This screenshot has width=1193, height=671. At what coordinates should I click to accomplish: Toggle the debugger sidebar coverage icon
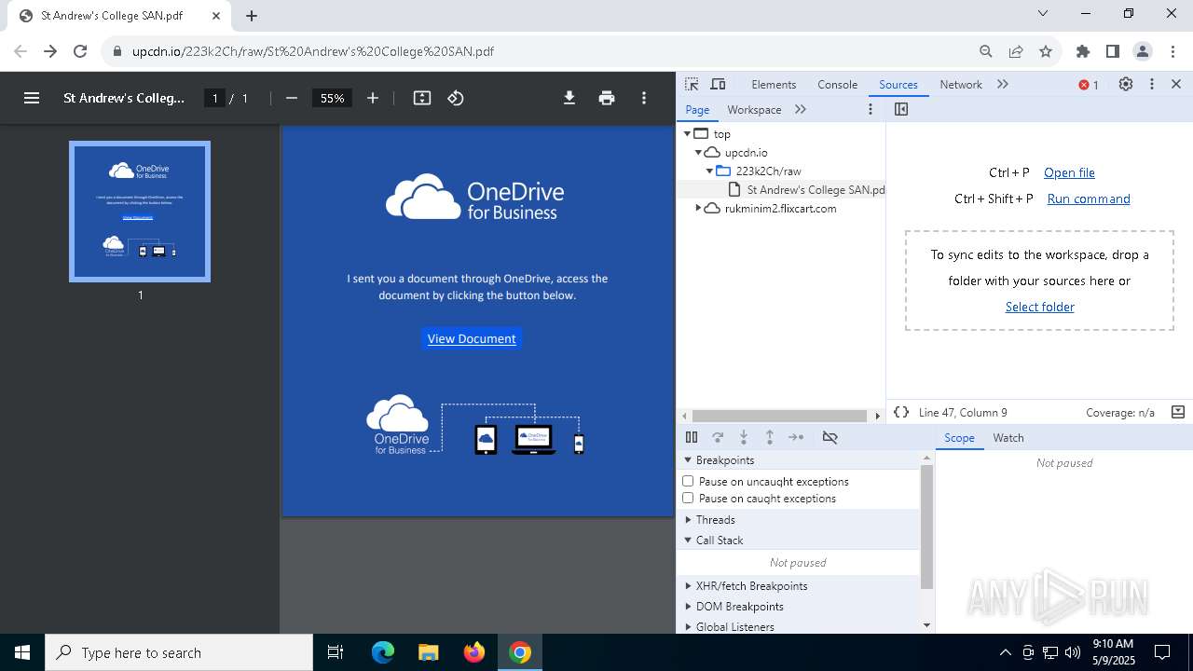click(x=1178, y=412)
